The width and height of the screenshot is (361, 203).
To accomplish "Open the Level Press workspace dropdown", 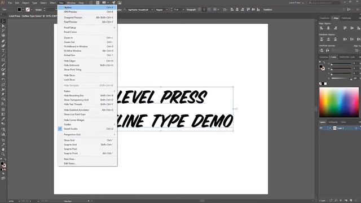I will 296,3.
